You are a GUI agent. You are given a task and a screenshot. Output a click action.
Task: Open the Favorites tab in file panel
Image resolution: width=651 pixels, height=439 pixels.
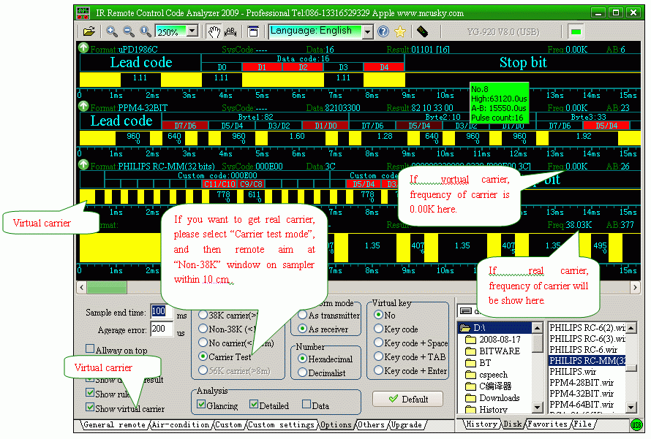(x=548, y=424)
